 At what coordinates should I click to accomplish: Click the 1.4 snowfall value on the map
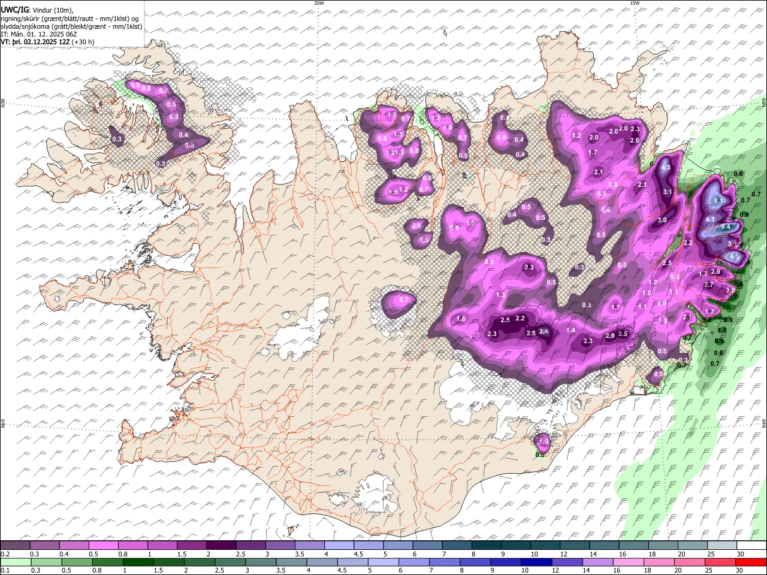(570, 331)
